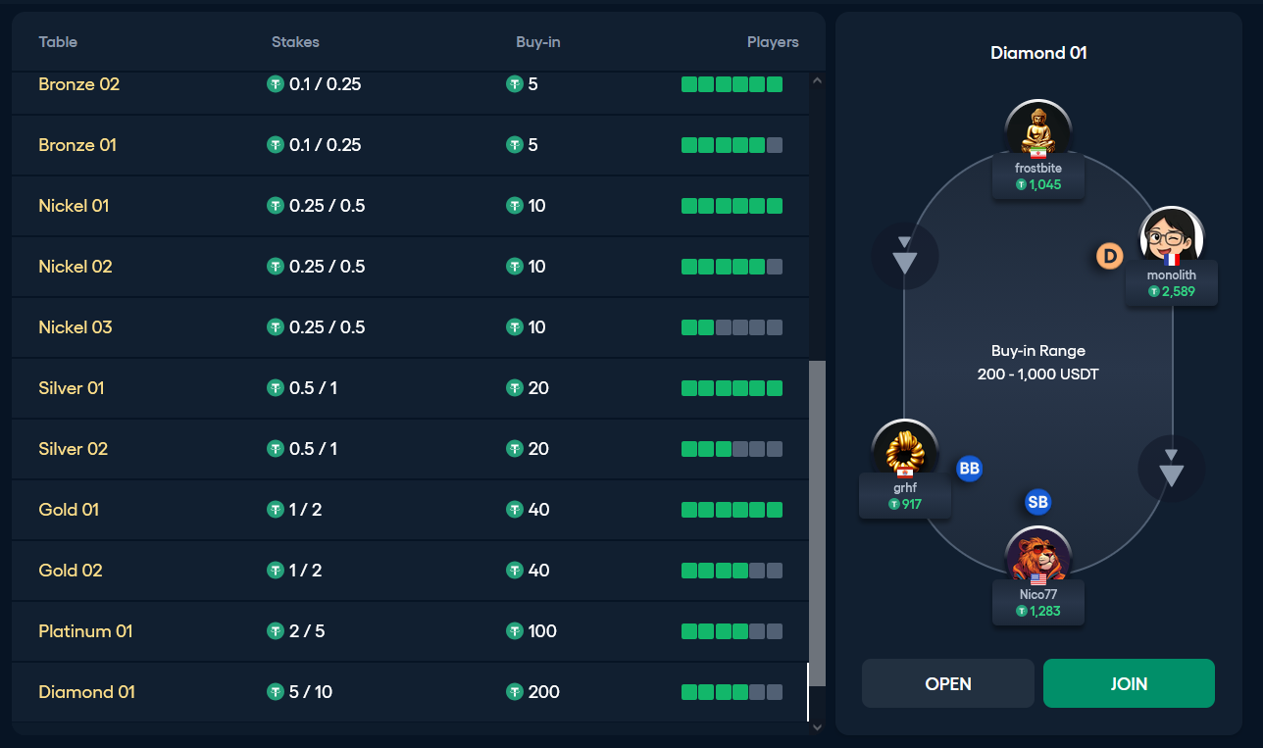Sort by the Players column header
The width and height of the screenshot is (1263, 748).
(773, 42)
